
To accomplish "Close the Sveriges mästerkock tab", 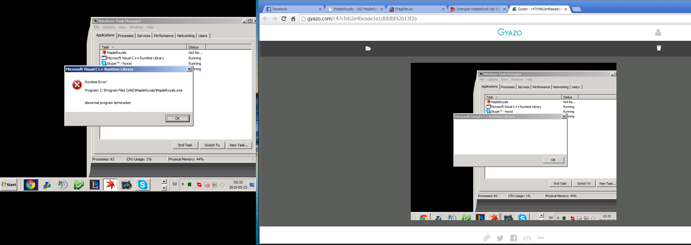I will pos(504,9).
